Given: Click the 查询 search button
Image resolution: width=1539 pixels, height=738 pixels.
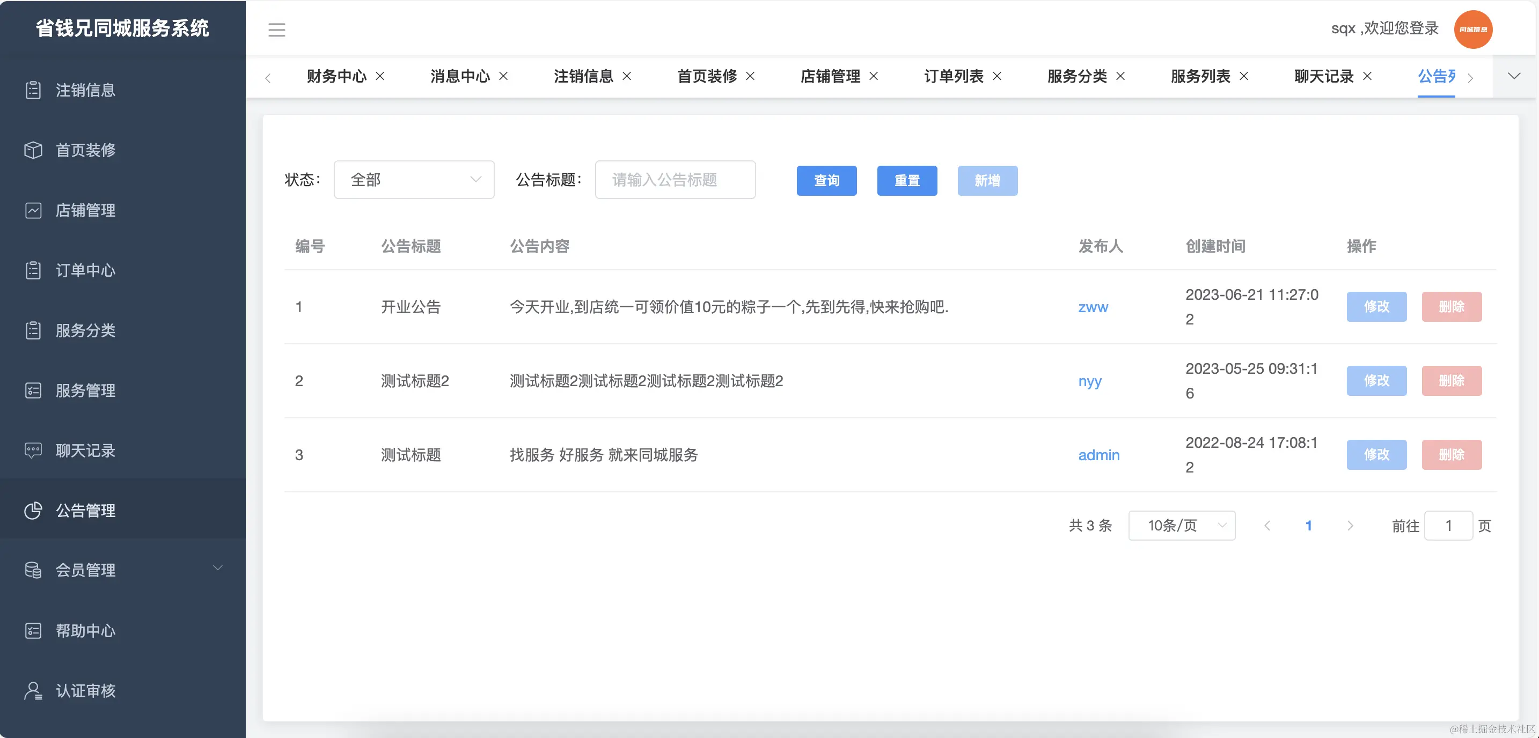Looking at the screenshot, I should pos(826,180).
